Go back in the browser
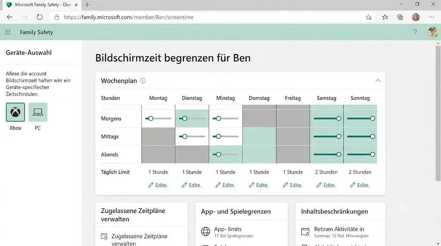This screenshot has height=246, width=441. tap(9, 17)
